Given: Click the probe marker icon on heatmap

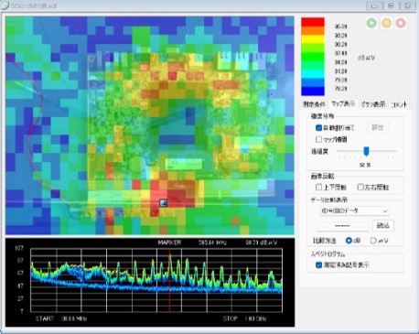Looking at the screenshot, I should coord(164,203).
